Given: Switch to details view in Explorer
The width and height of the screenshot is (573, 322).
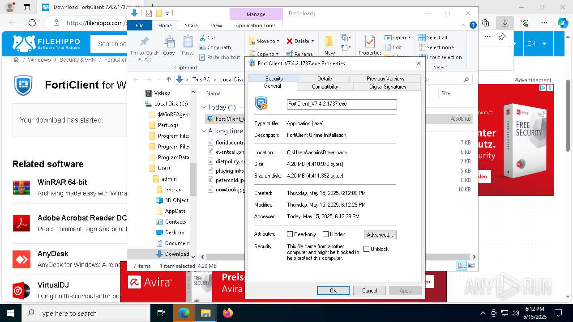Looking at the screenshot, I should click(x=462, y=266).
